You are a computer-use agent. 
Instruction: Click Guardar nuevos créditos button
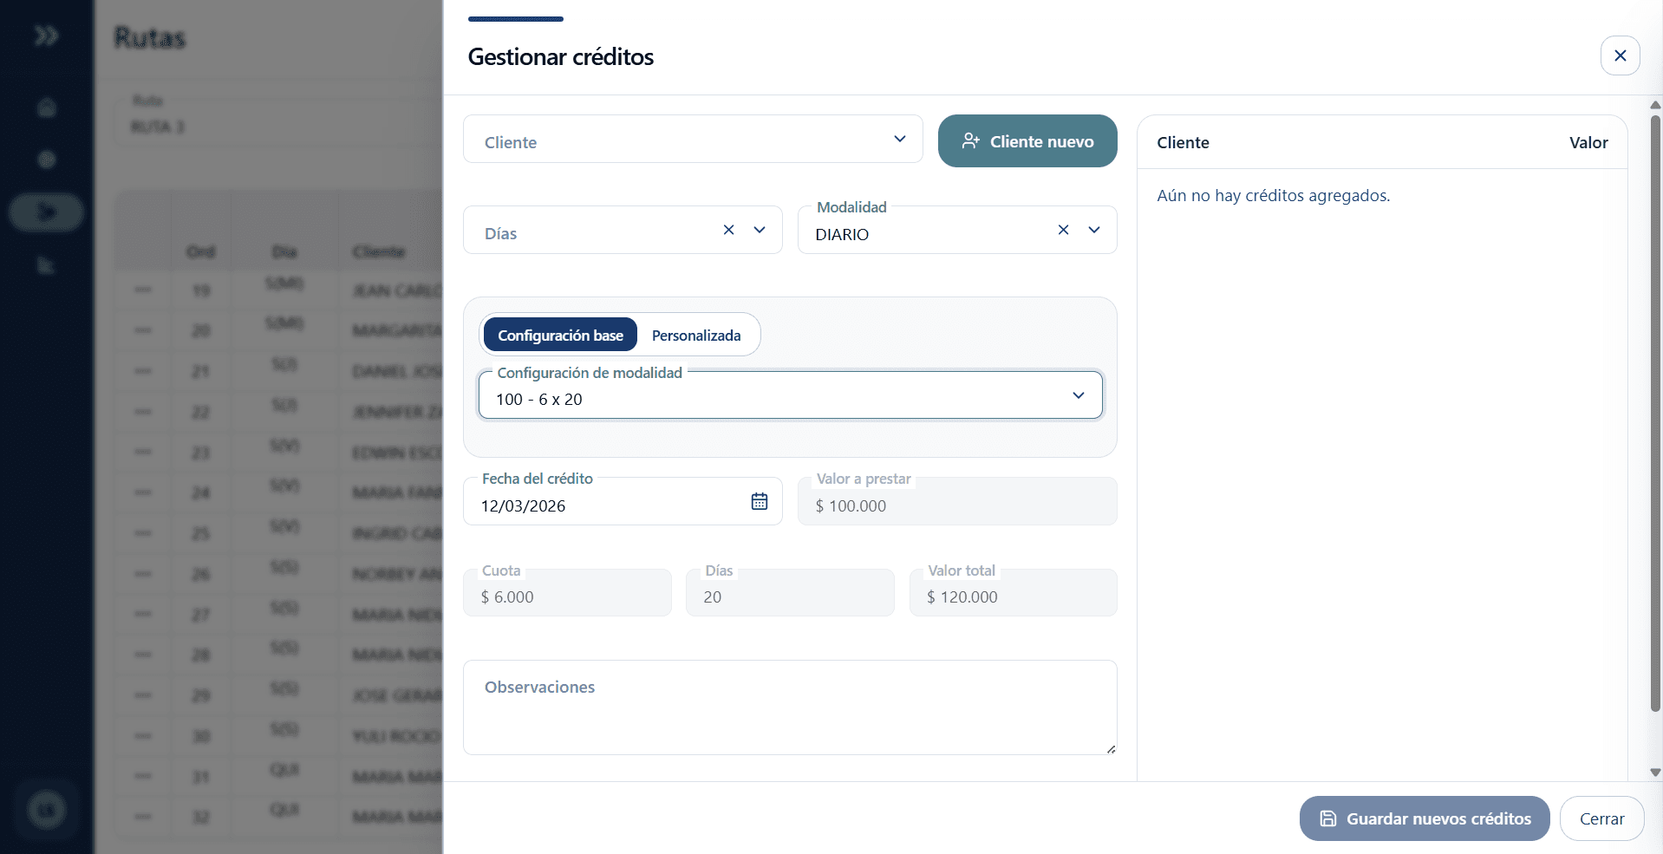1424,818
